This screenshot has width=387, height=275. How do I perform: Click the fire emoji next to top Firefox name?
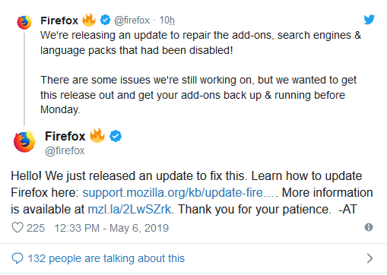tap(89, 20)
